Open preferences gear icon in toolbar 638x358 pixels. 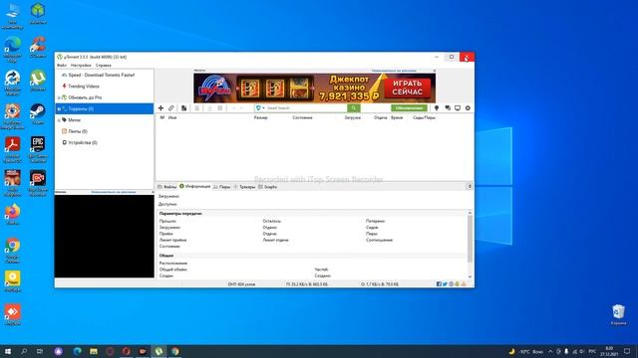coord(468,108)
